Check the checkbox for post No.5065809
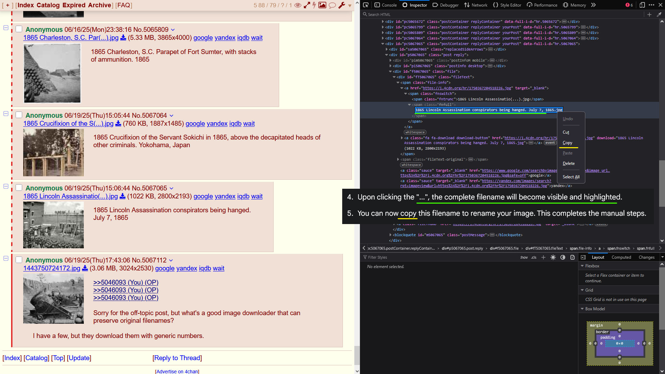The image size is (665, 374). 19,29
